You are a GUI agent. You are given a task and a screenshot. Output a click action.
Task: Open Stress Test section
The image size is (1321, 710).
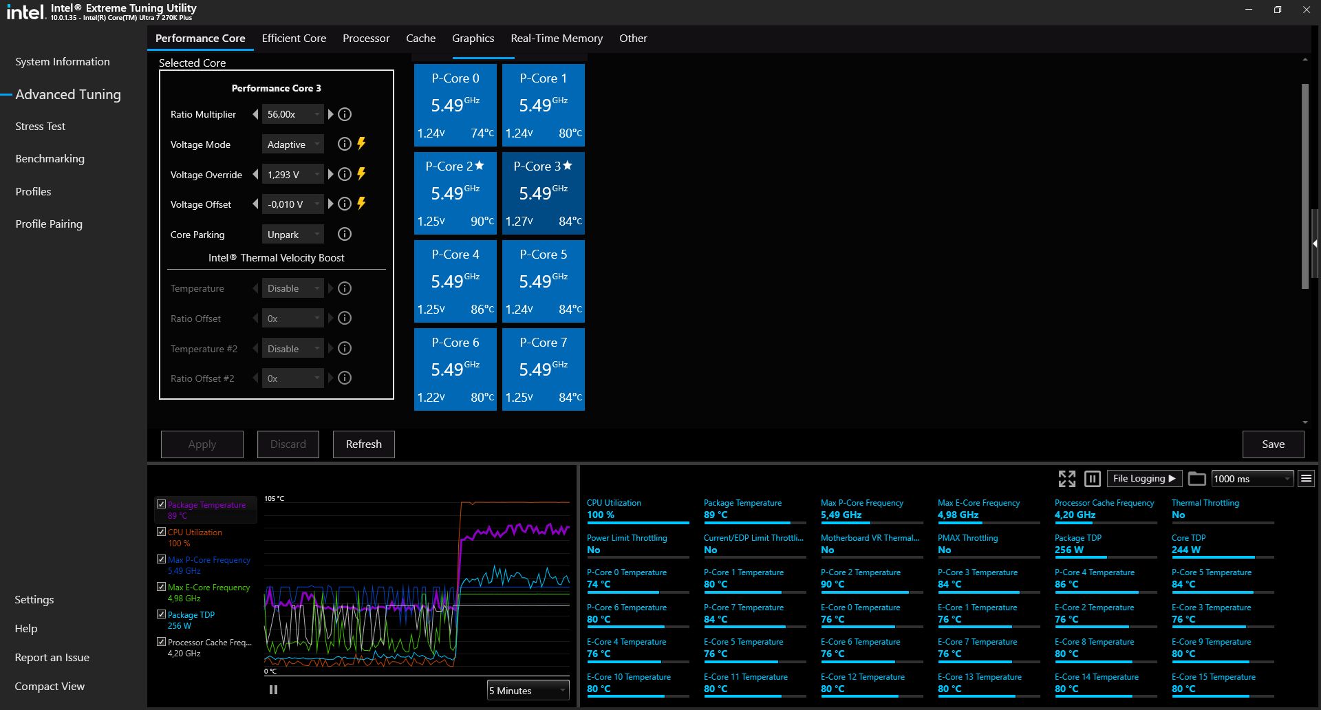(x=41, y=127)
